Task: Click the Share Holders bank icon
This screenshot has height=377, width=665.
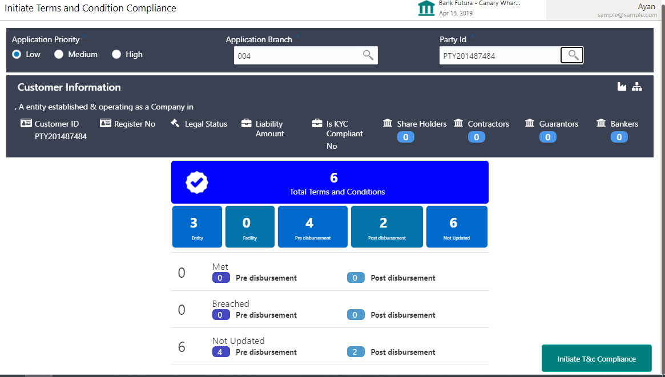Action: [x=388, y=124]
